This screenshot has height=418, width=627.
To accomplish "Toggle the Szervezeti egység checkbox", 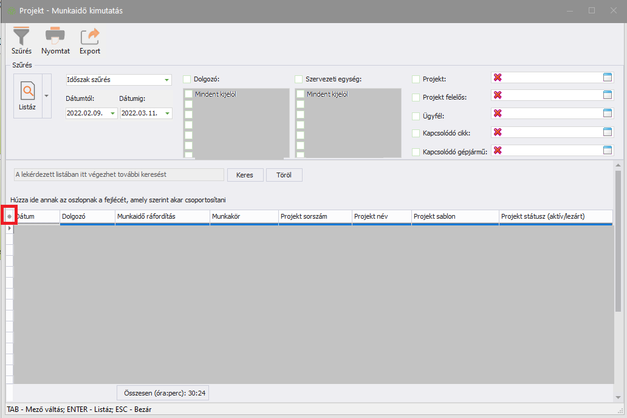I will [299, 79].
